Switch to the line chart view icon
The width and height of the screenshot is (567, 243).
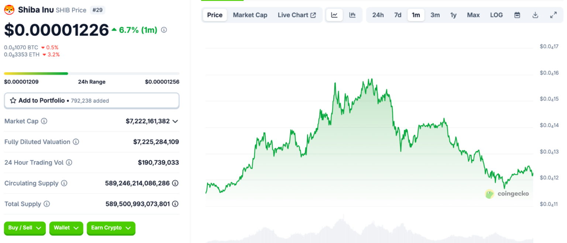pyautogui.click(x=334, y=15)
